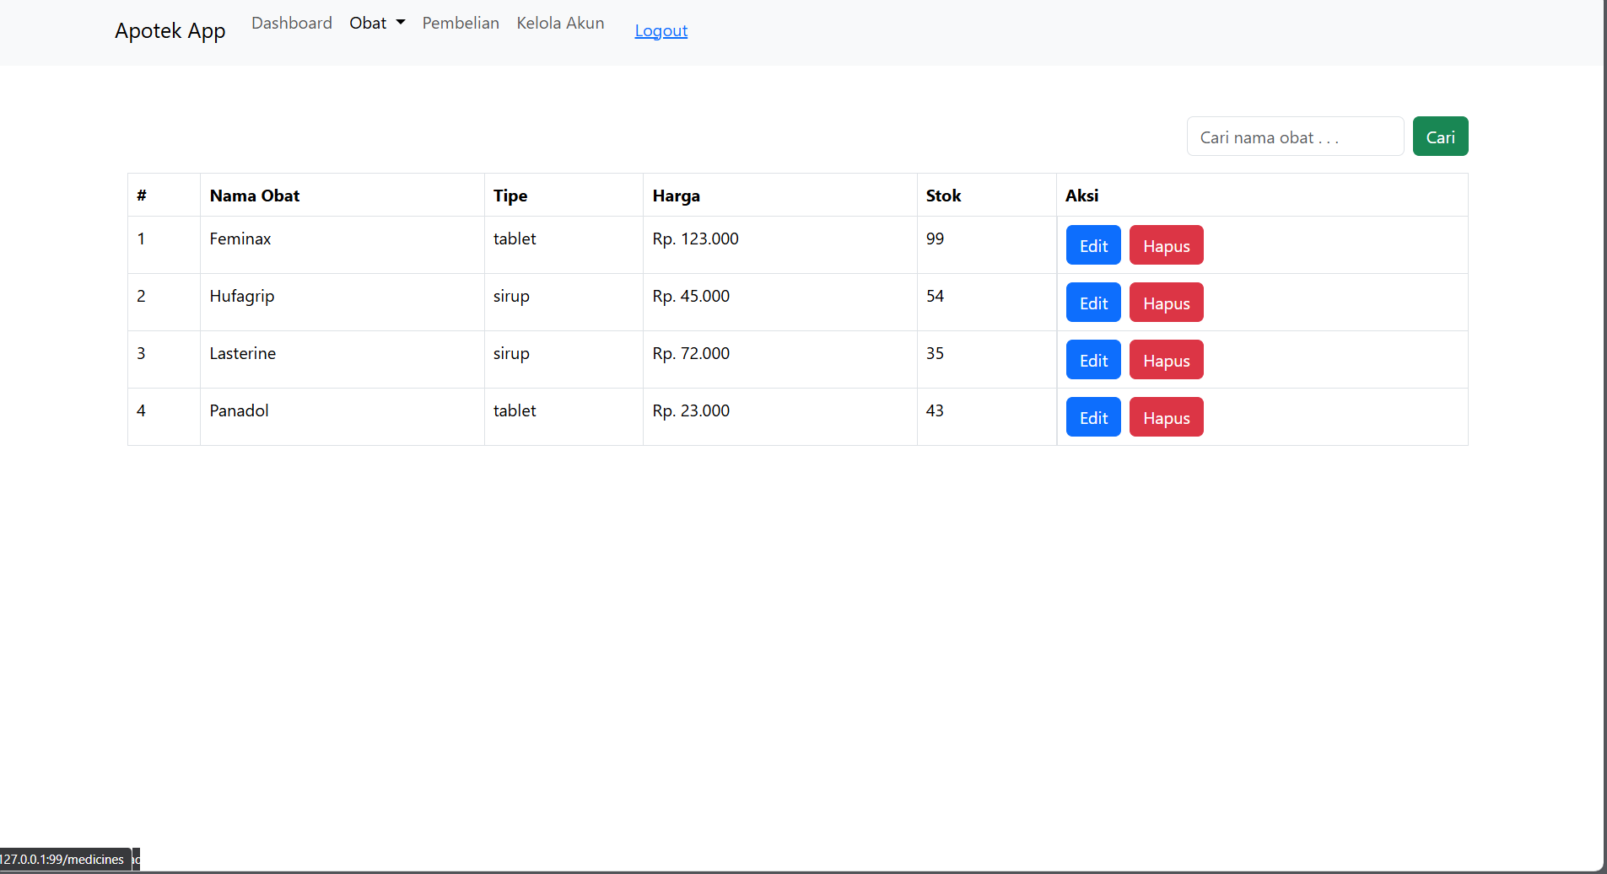
Task: Navigate to Kelola Akun
Action: (560, 24)
